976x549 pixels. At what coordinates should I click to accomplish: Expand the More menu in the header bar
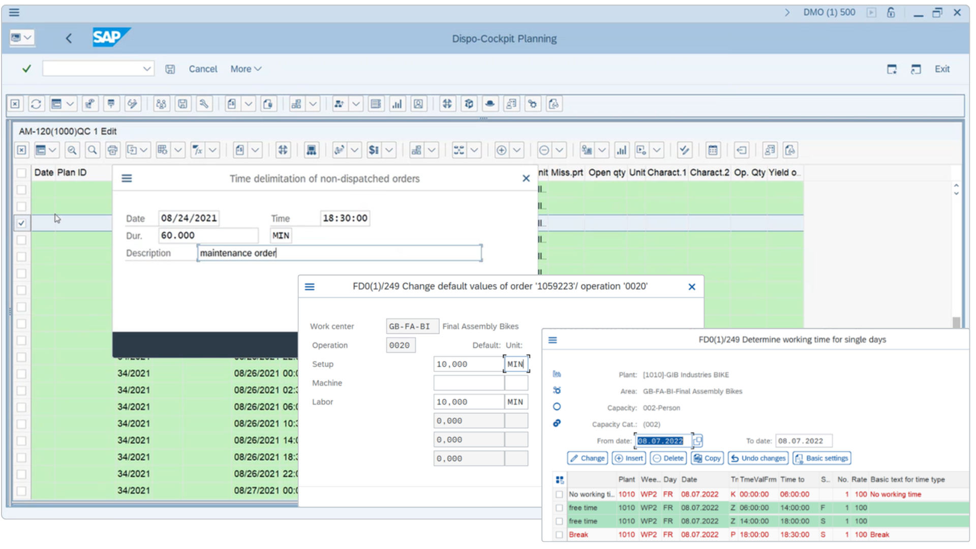click(246, 69)
